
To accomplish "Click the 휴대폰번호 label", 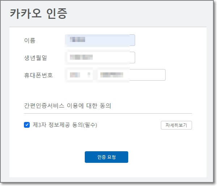I will (x=38, y=75).
